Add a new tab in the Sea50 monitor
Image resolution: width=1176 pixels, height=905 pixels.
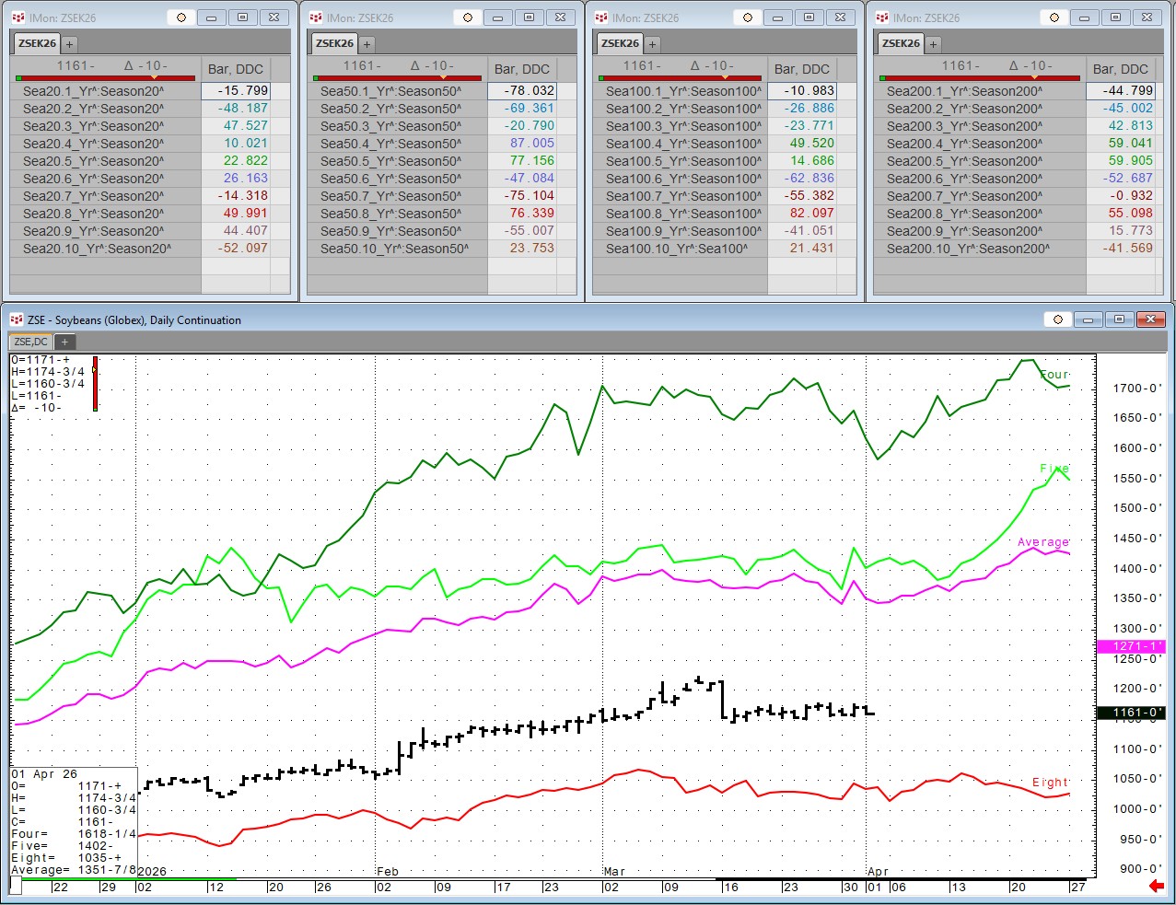pyautogui.click(x=367, y=43)
